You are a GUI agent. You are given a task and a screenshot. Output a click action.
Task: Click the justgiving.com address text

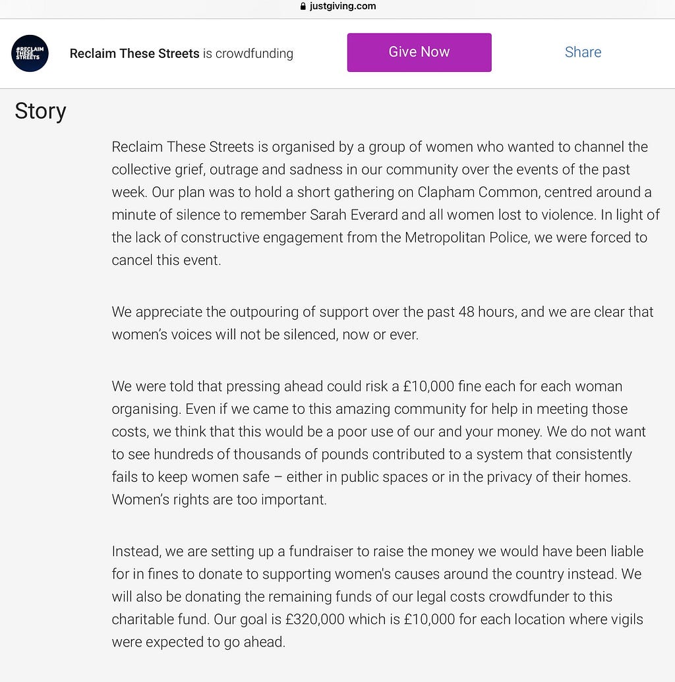(x=343, y=6)
